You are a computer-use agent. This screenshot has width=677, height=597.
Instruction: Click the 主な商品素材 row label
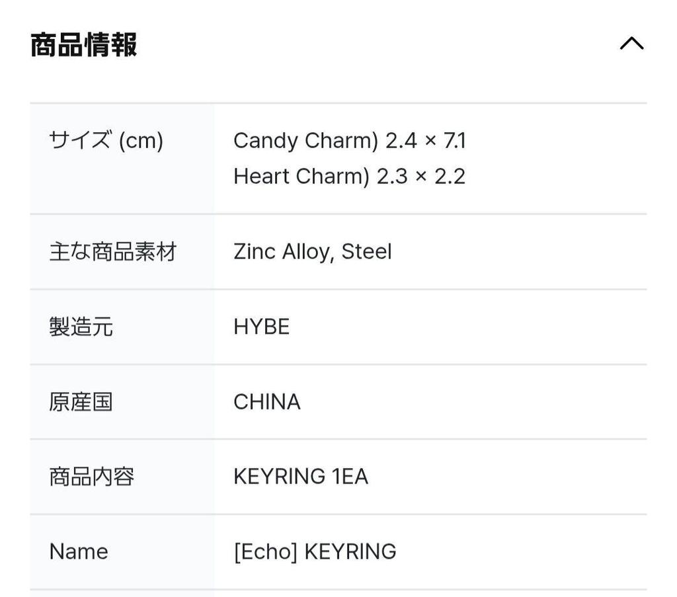pos(113,252)
